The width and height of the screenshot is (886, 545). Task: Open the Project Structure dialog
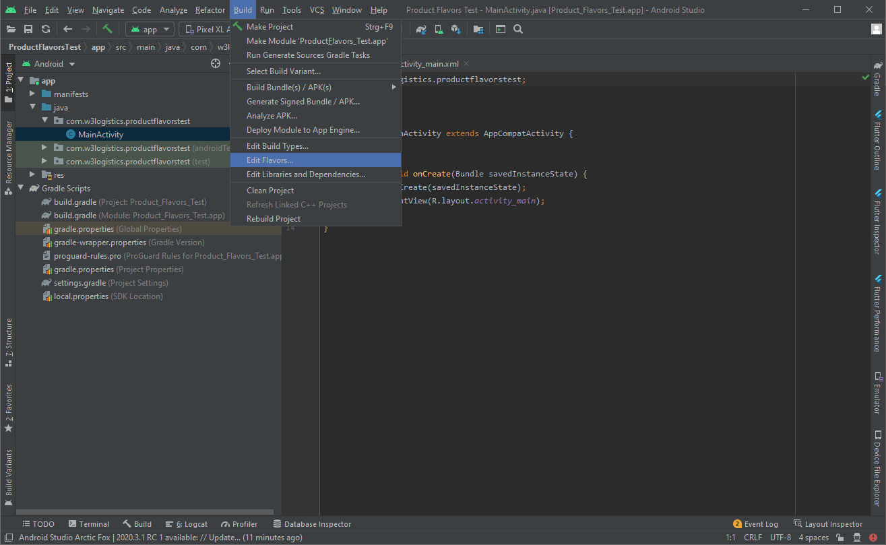(x=478, y=29)
